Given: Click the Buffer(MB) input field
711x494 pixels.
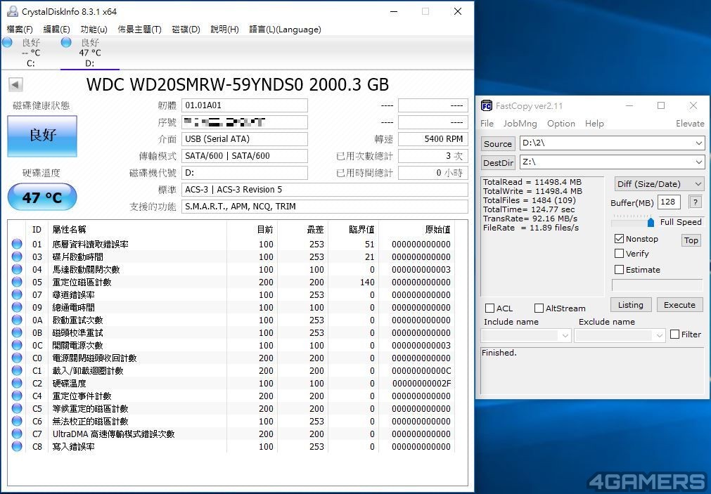Looking at the screenshot, I should (669, 202).
